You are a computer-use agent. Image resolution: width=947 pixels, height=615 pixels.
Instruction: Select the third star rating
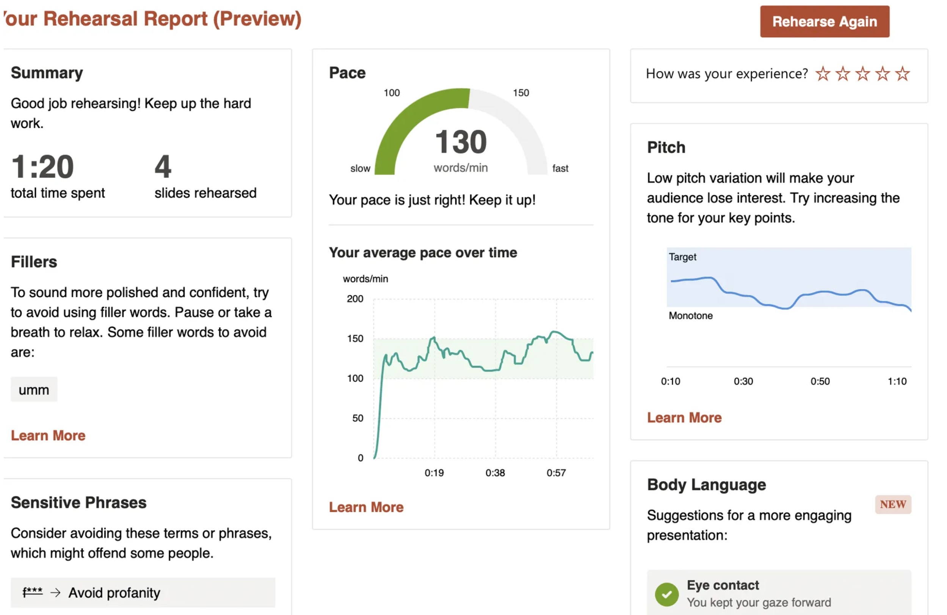pyautogui.click(x=862, y=74)
